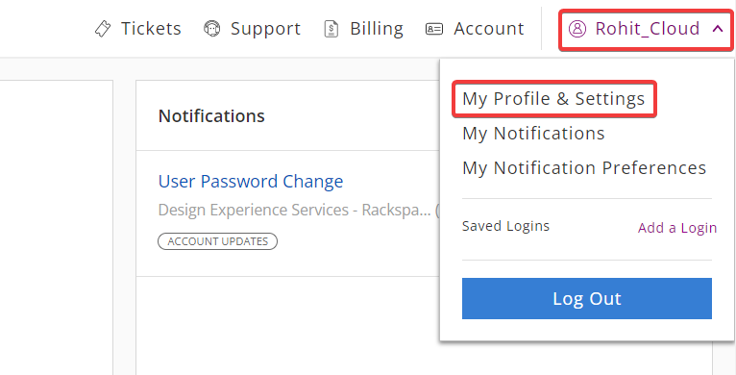
Task: Open the Account navigation item
Action: [475, 29]
